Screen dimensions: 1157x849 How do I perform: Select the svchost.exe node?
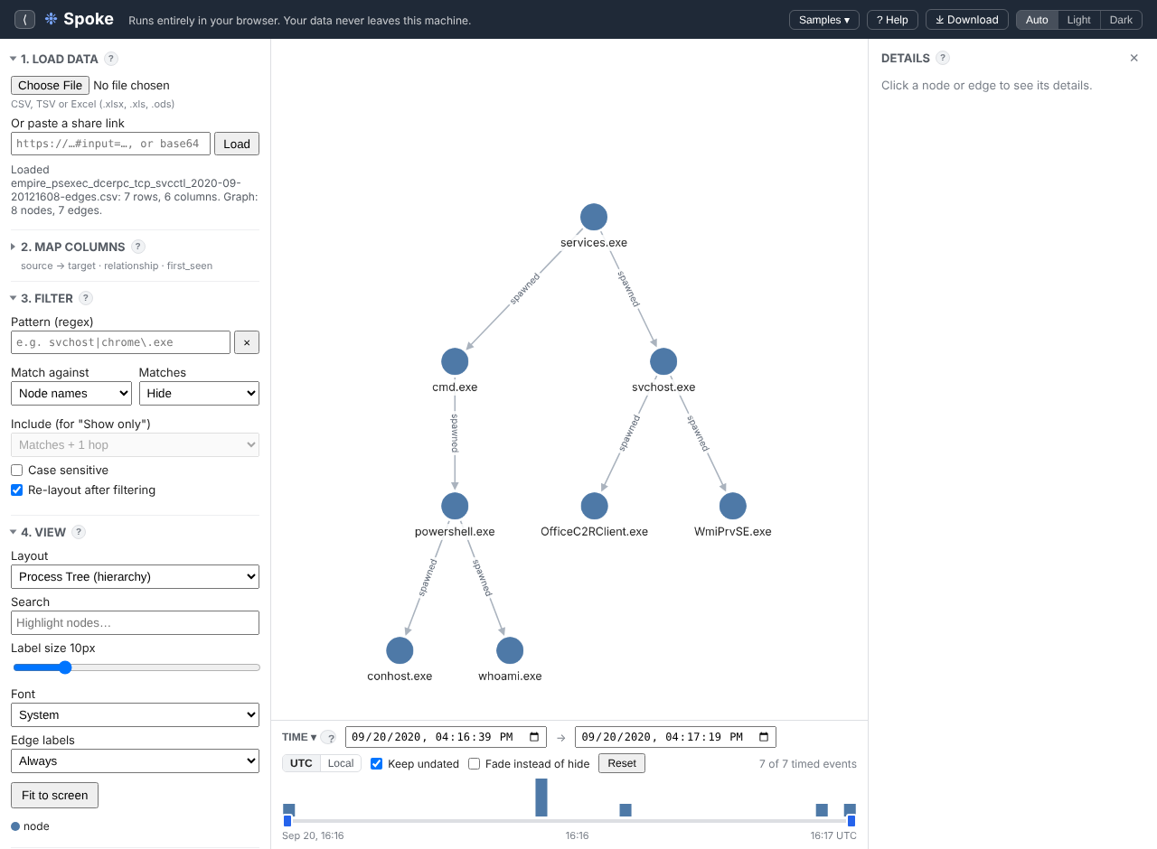point(663,361)
